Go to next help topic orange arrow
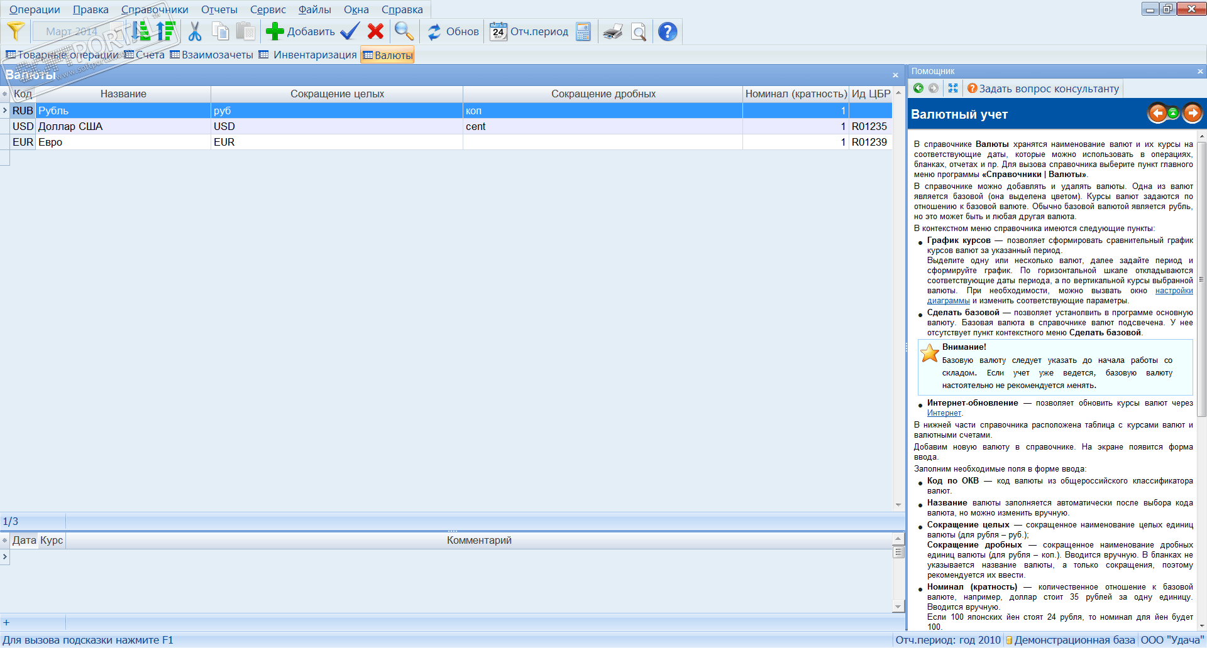 click(1193, 113)
